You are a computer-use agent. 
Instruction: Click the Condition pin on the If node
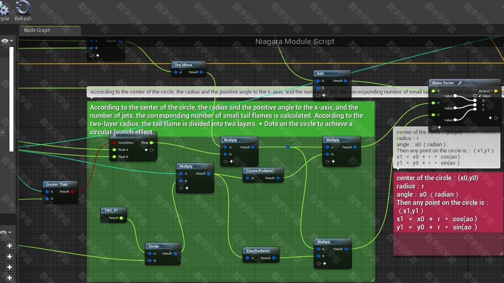click(115, 143)
